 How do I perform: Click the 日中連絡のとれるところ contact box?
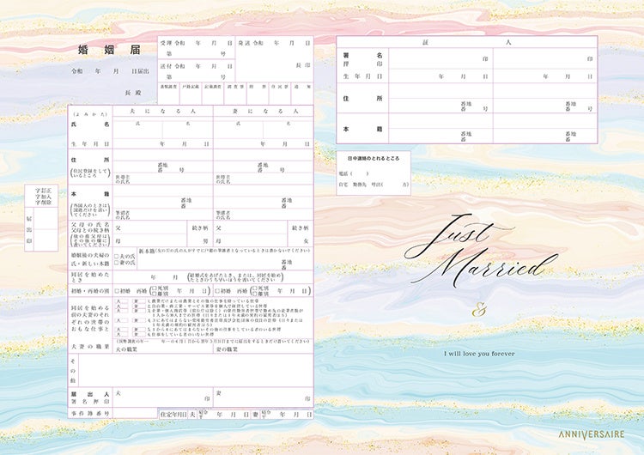tap(374, 173)
